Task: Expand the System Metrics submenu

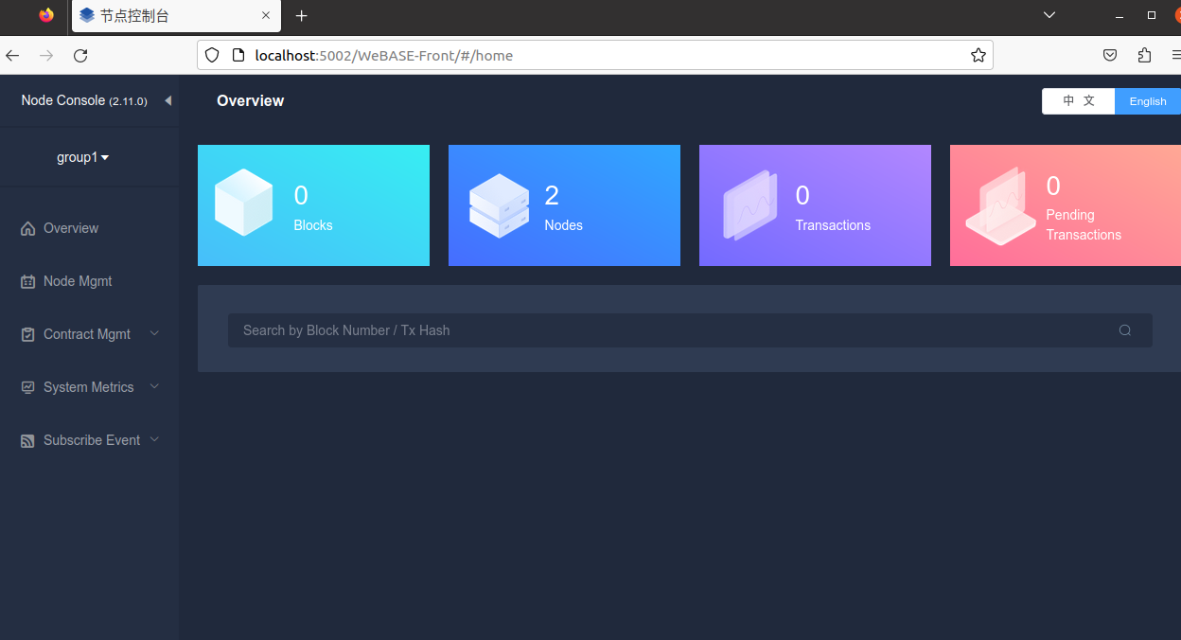Action: [154, 386]
